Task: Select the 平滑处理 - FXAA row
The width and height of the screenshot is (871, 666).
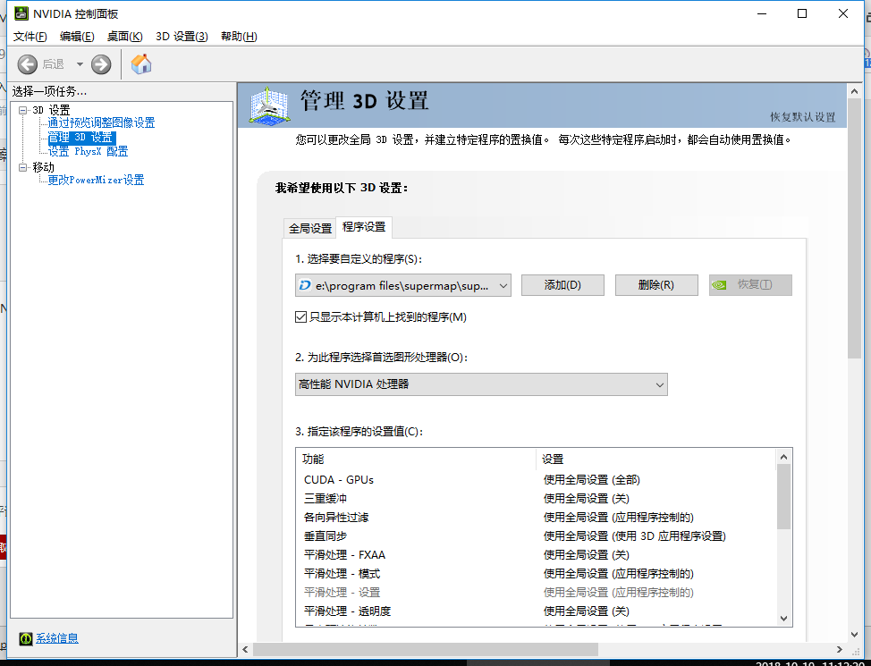Action: pyautogui.click(x=535, y=555)
